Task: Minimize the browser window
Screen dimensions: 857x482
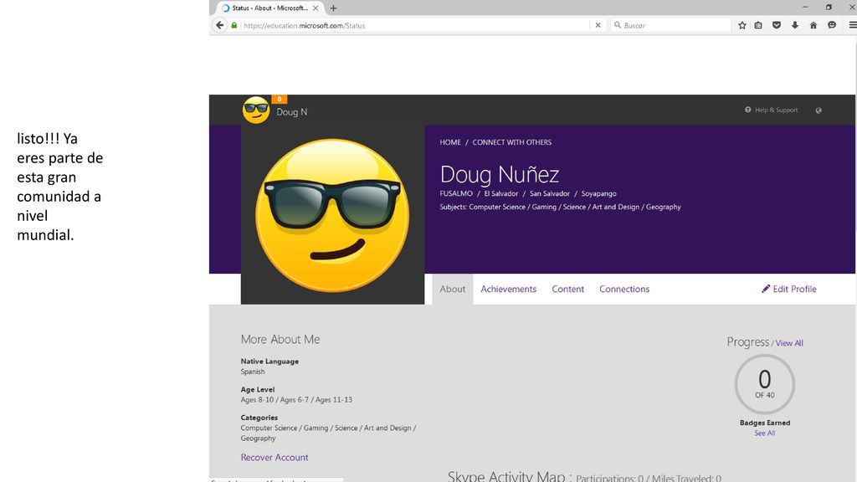Action: coord(804,7)
